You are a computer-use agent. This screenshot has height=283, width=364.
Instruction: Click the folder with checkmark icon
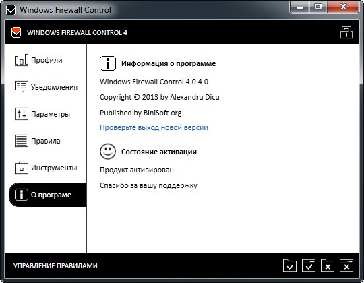[290, 265]
